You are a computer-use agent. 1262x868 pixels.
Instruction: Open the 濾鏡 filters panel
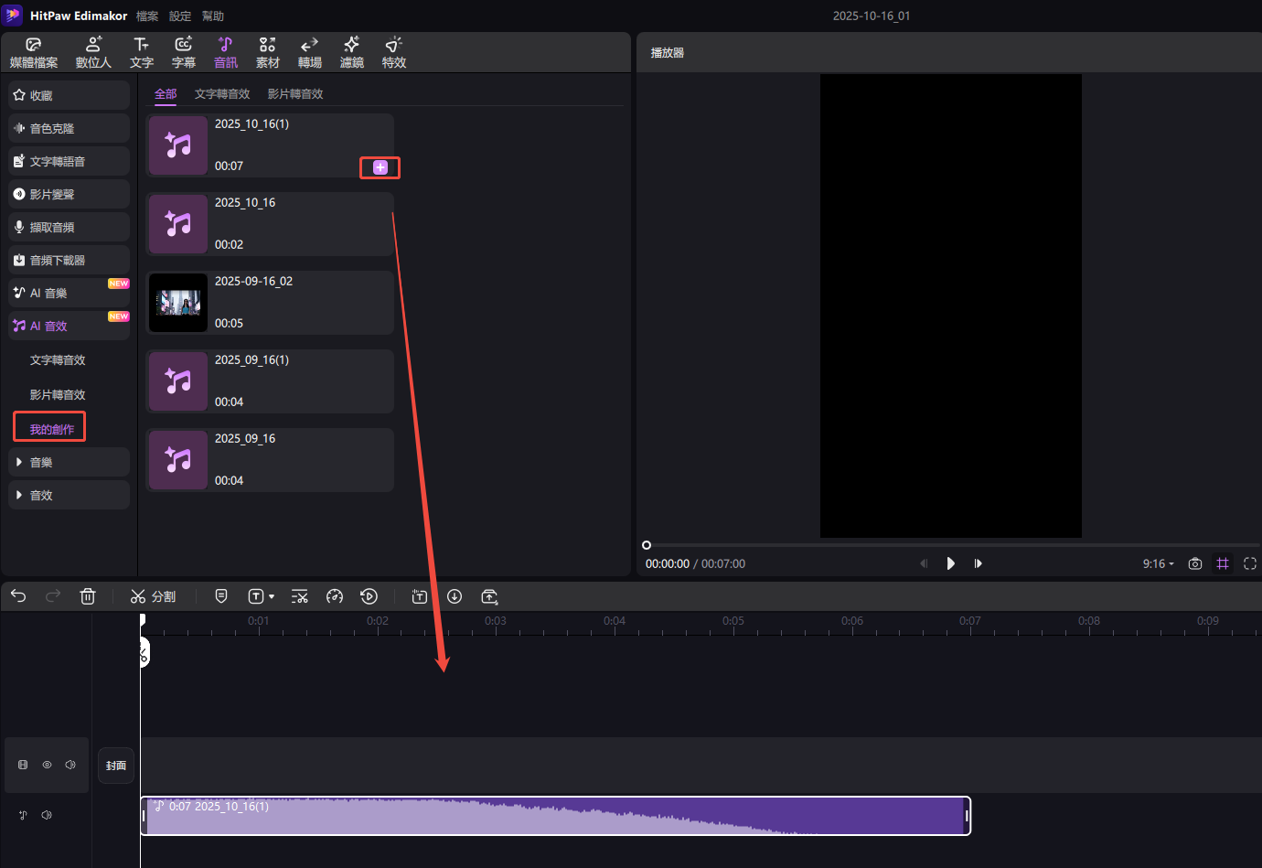pyautogui.click(x=351, y=52)
